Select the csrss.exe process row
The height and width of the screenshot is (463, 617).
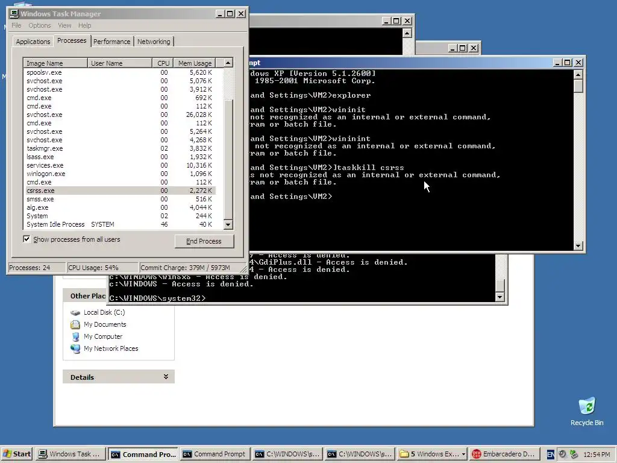coord(120,191)
